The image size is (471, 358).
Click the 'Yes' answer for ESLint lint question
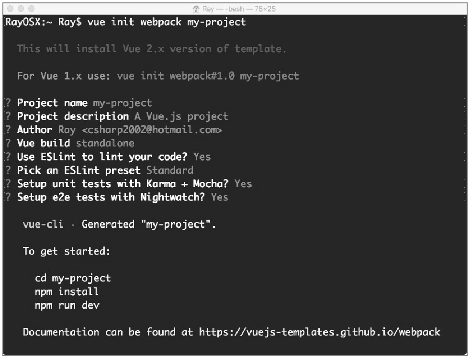click(202, 157)
